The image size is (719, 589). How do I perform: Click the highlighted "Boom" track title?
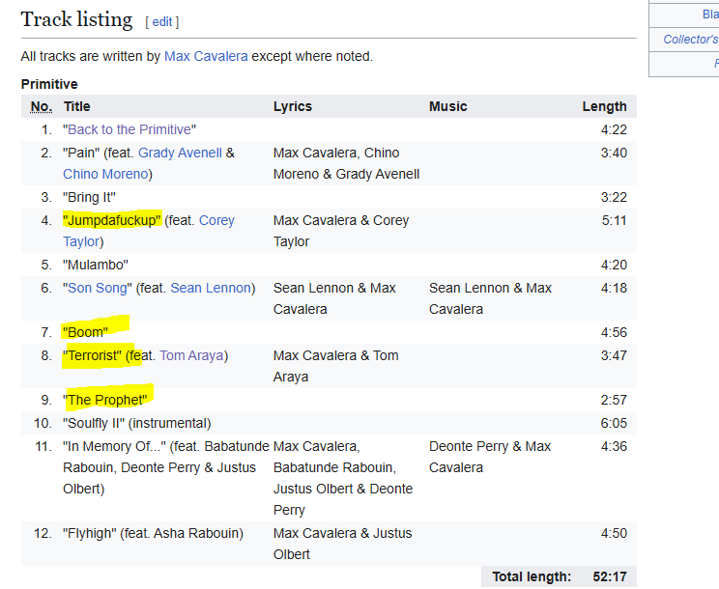(x=85, y=332)
